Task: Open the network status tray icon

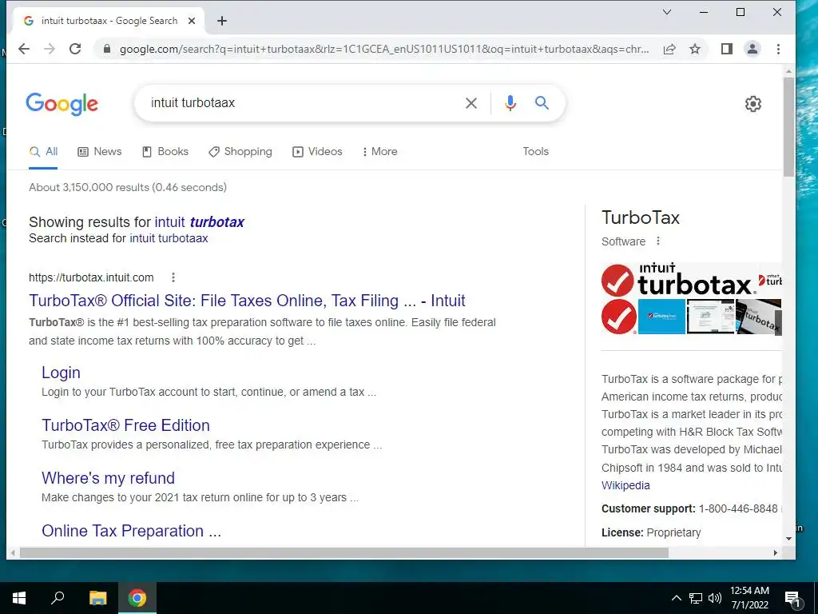Action: click(696, 598)
